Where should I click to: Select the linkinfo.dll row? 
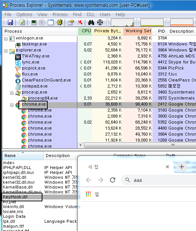coord(40,207)
